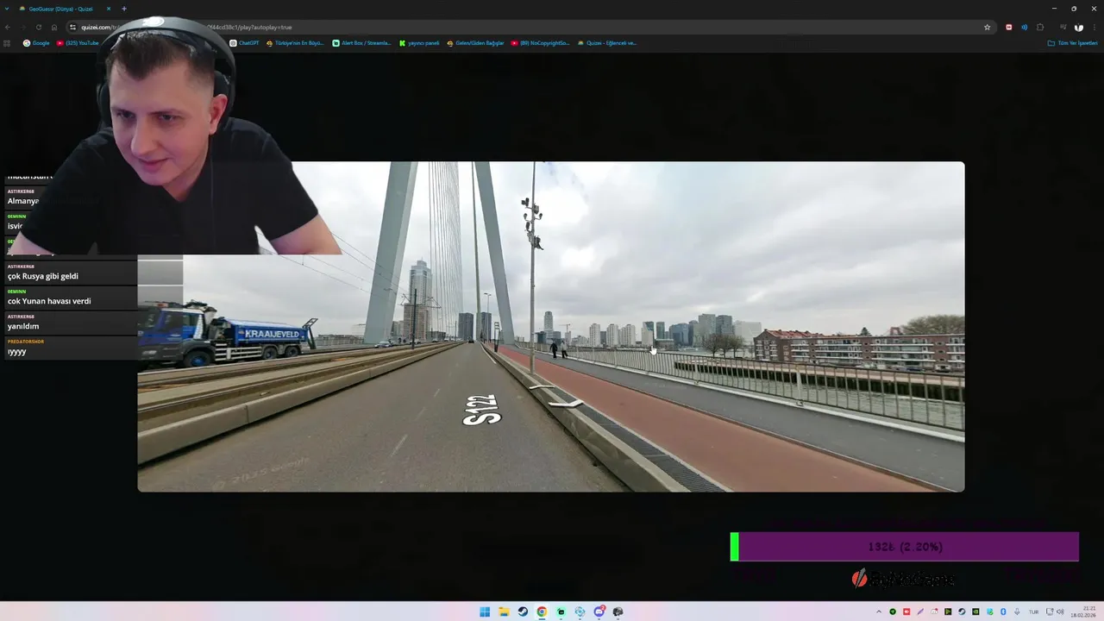The image size is (1104, 621).
Task: Open a new browser tab
Action: pos(124,9)
